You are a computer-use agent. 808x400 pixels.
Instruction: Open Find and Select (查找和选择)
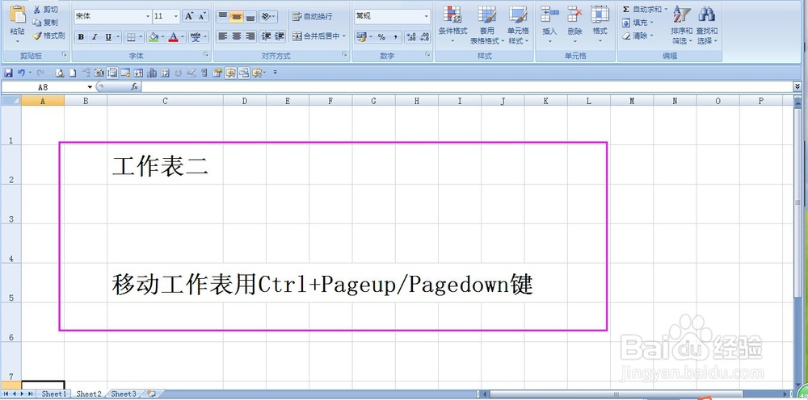pos(706,25)
